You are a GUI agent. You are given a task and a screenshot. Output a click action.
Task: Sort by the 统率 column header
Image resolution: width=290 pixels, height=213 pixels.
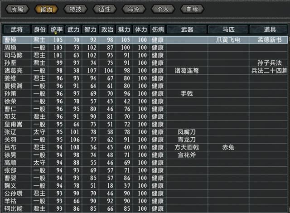56,29
